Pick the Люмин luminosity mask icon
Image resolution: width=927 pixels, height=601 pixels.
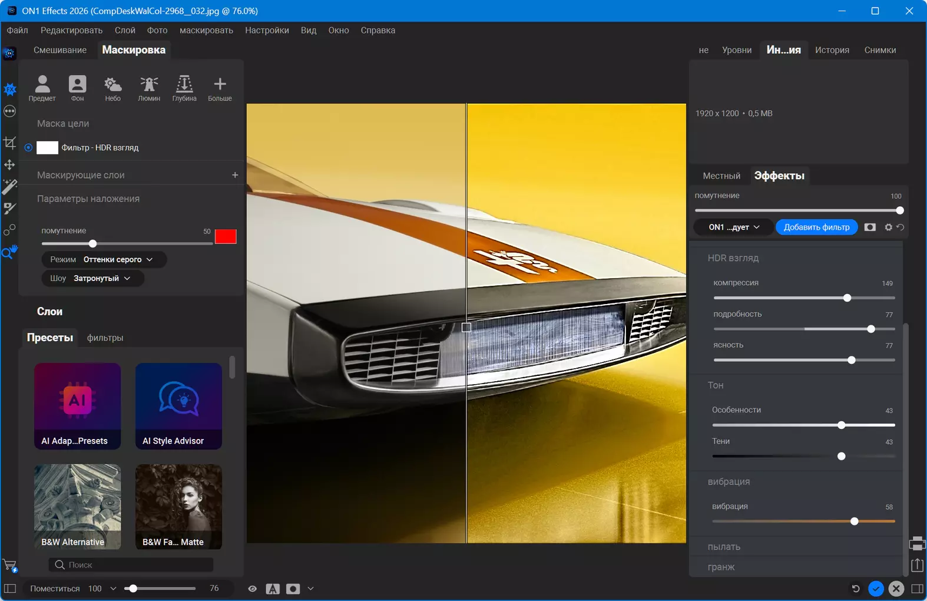coord(149,88)
